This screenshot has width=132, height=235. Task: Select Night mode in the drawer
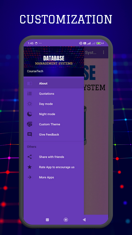point(54,114)
